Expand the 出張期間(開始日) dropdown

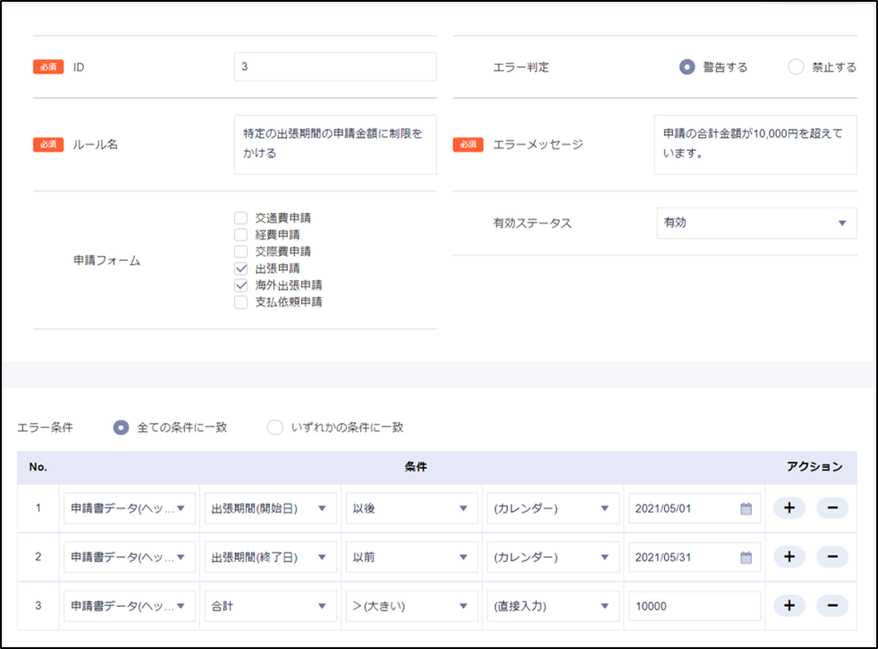(270, 509)
